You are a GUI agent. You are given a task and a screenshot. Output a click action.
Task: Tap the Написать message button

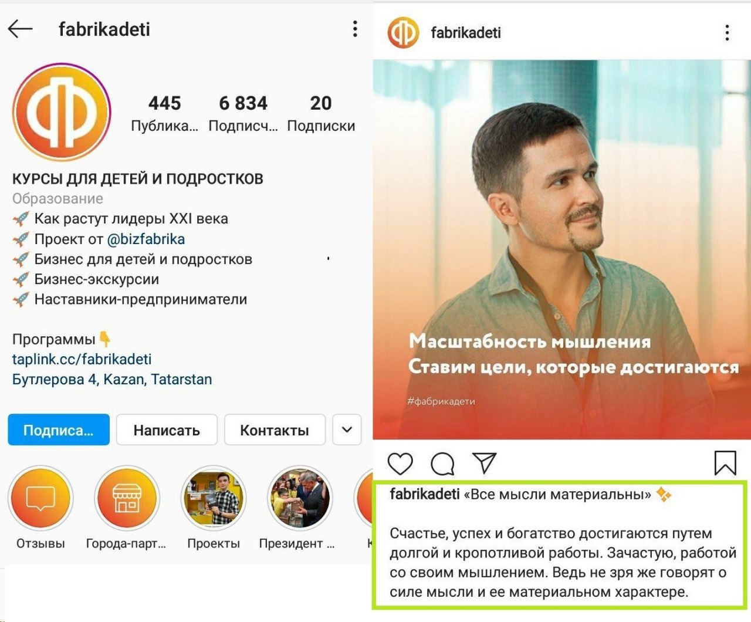tap(167, 430)
